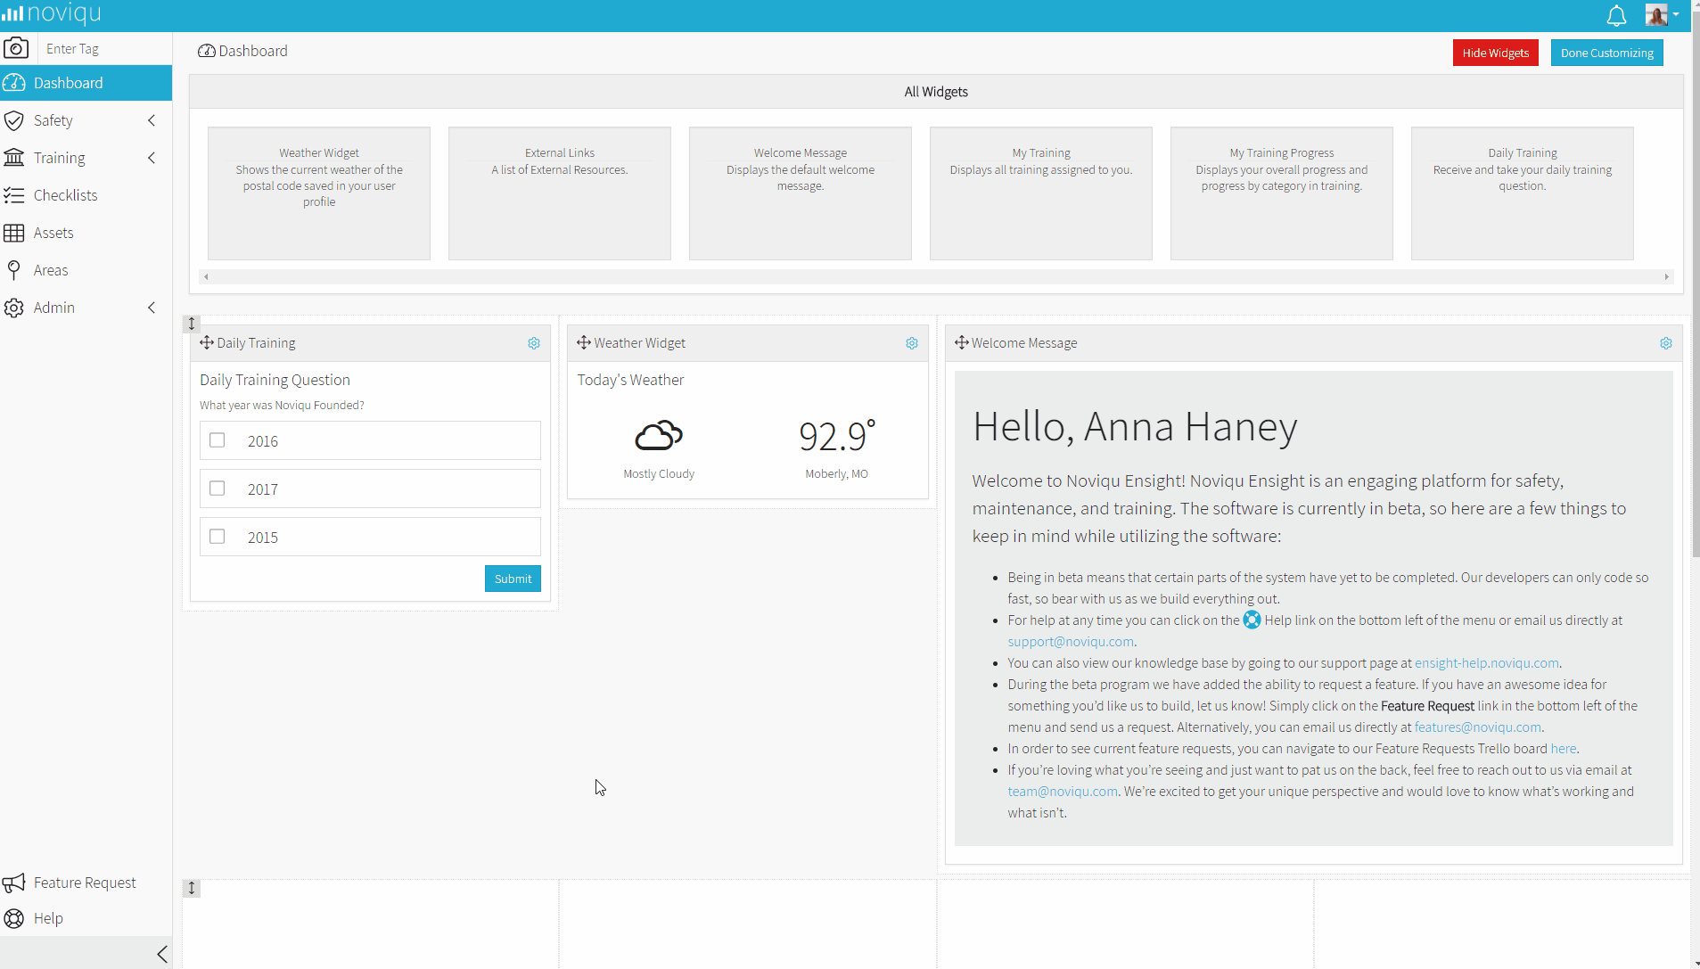Select the External Links widget card
This screenshot has height=969, width=1700.
click(560, 193)
